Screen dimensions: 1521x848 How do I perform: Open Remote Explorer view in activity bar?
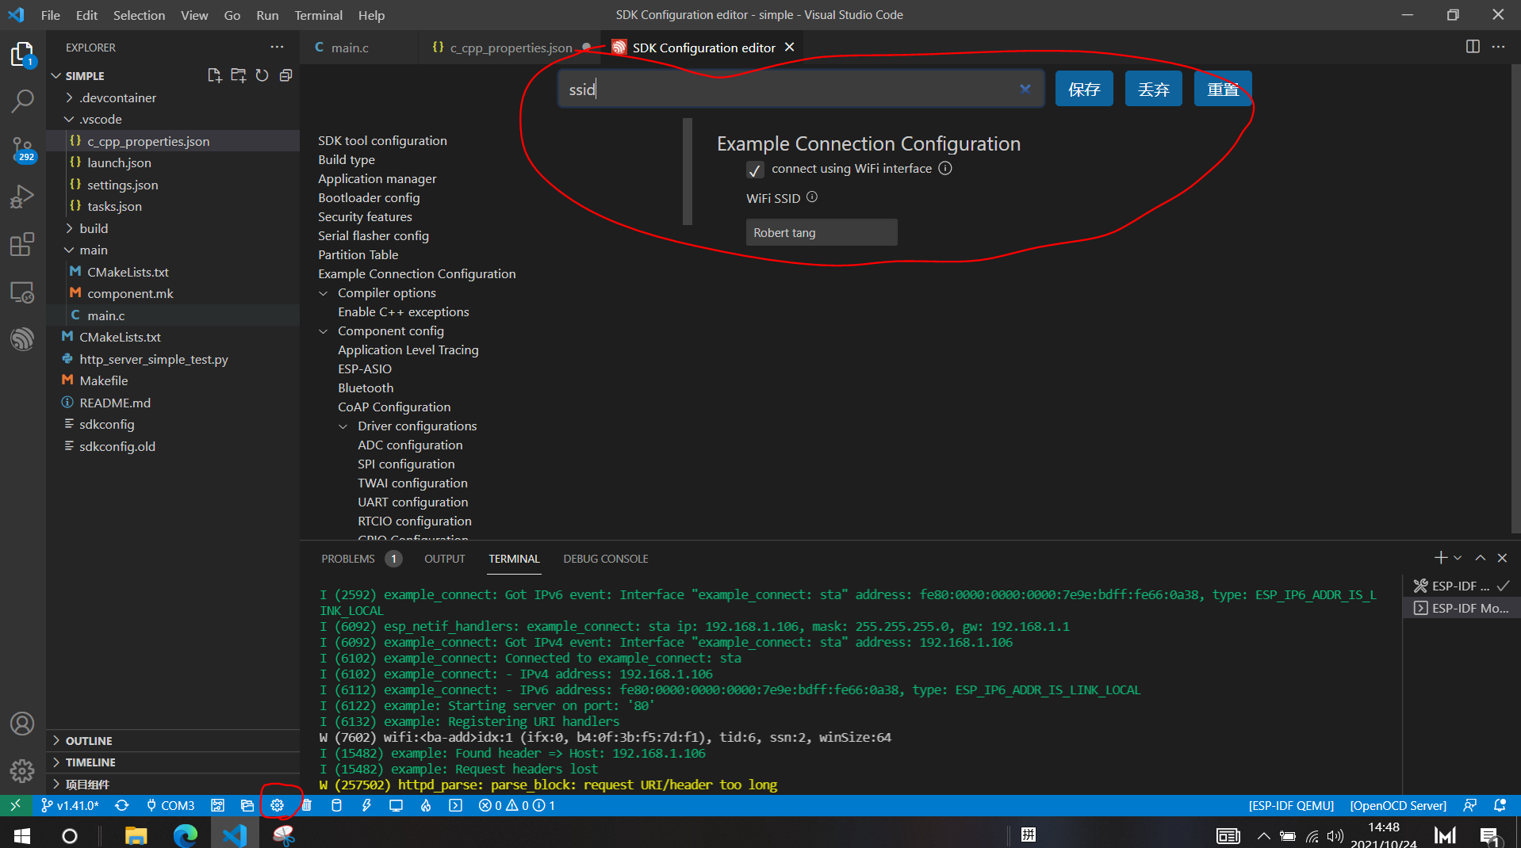click(22, 292)
